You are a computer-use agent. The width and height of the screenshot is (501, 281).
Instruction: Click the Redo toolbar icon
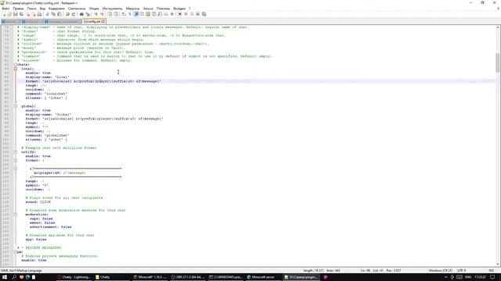74,14
